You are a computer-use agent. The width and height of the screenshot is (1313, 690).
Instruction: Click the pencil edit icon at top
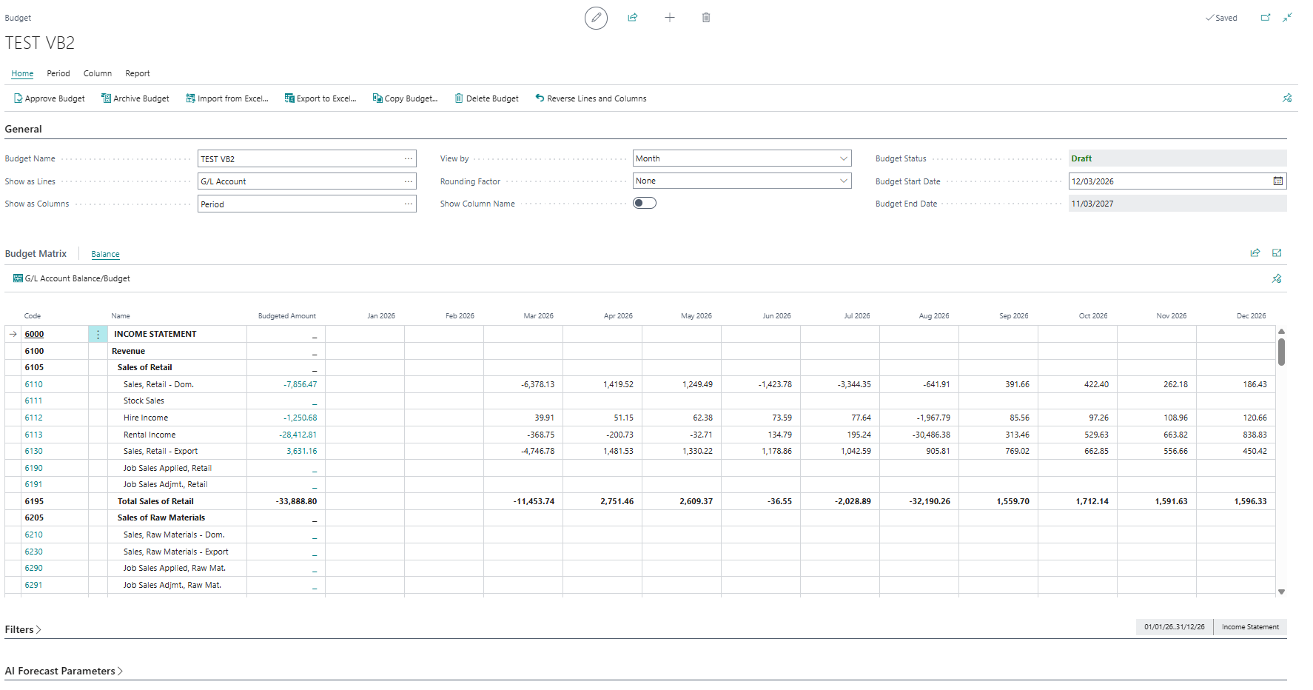596,18
